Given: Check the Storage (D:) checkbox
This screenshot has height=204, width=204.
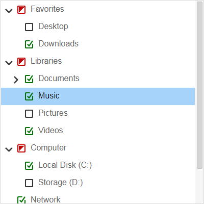Looking at the screenshot, I should click(29, 183).
